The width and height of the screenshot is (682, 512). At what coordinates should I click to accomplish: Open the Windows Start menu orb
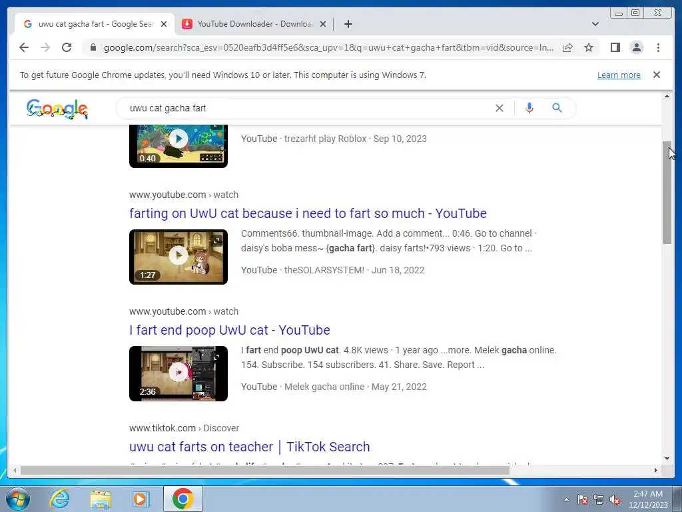[18, 499]
